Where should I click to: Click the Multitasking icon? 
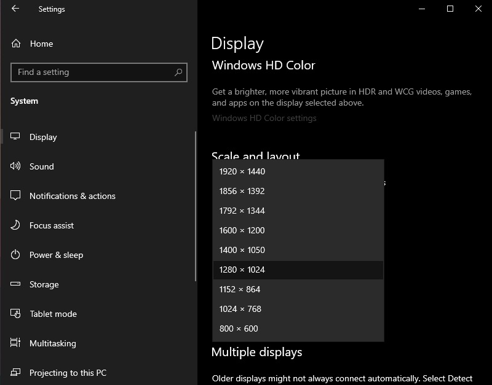coord(15,343)
